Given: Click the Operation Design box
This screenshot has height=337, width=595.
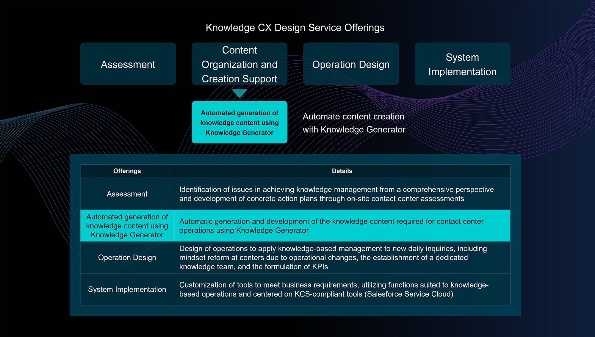Looking at the screenshot, I should pos(351,64).
